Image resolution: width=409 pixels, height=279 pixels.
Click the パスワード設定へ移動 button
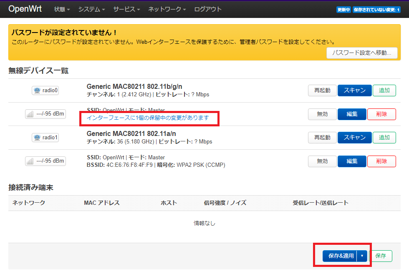(x=362, y=53)
